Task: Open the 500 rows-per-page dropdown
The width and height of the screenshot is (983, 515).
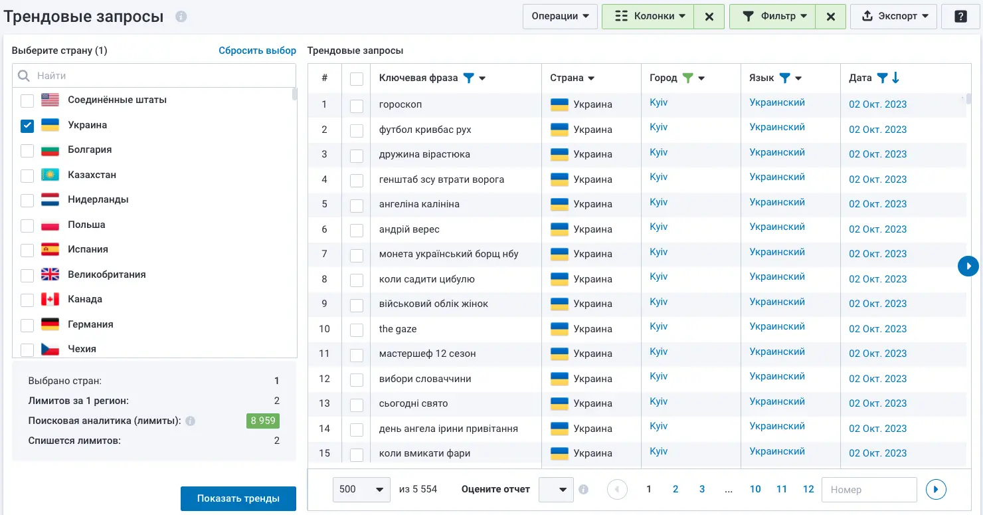Action: tap(361, 489)
